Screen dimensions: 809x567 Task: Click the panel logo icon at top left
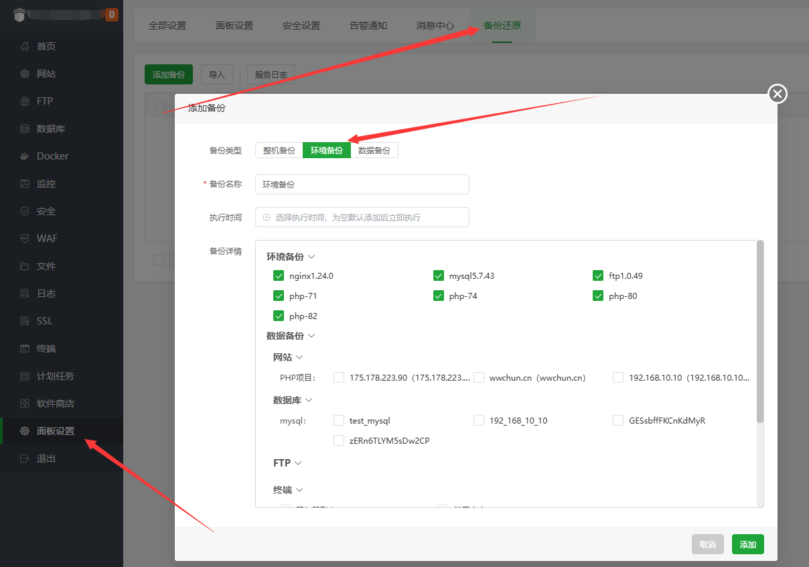point(18,14)
